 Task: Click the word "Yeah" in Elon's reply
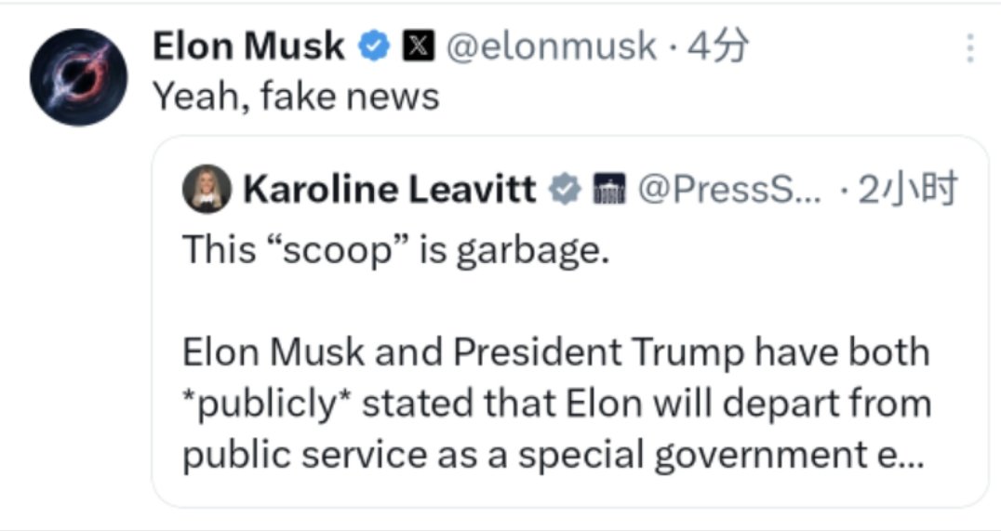tap(191, 96)
